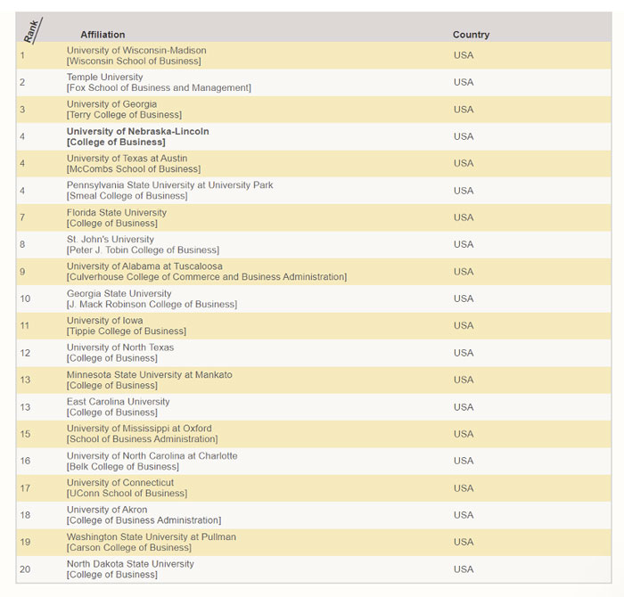Click rank number 7 cell
The image size is (624, 597).
[x=22, y=217]
